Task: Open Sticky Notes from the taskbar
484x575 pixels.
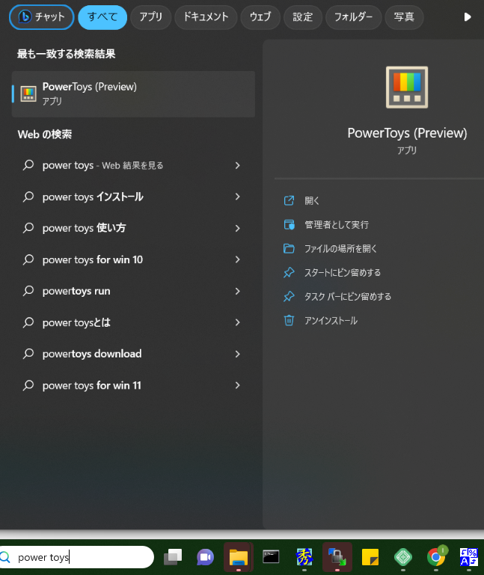Action: 370,557
